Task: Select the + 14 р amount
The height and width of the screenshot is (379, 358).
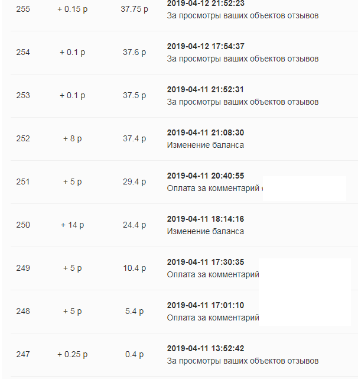Action: pyautogui.click(x=72, y=225)
